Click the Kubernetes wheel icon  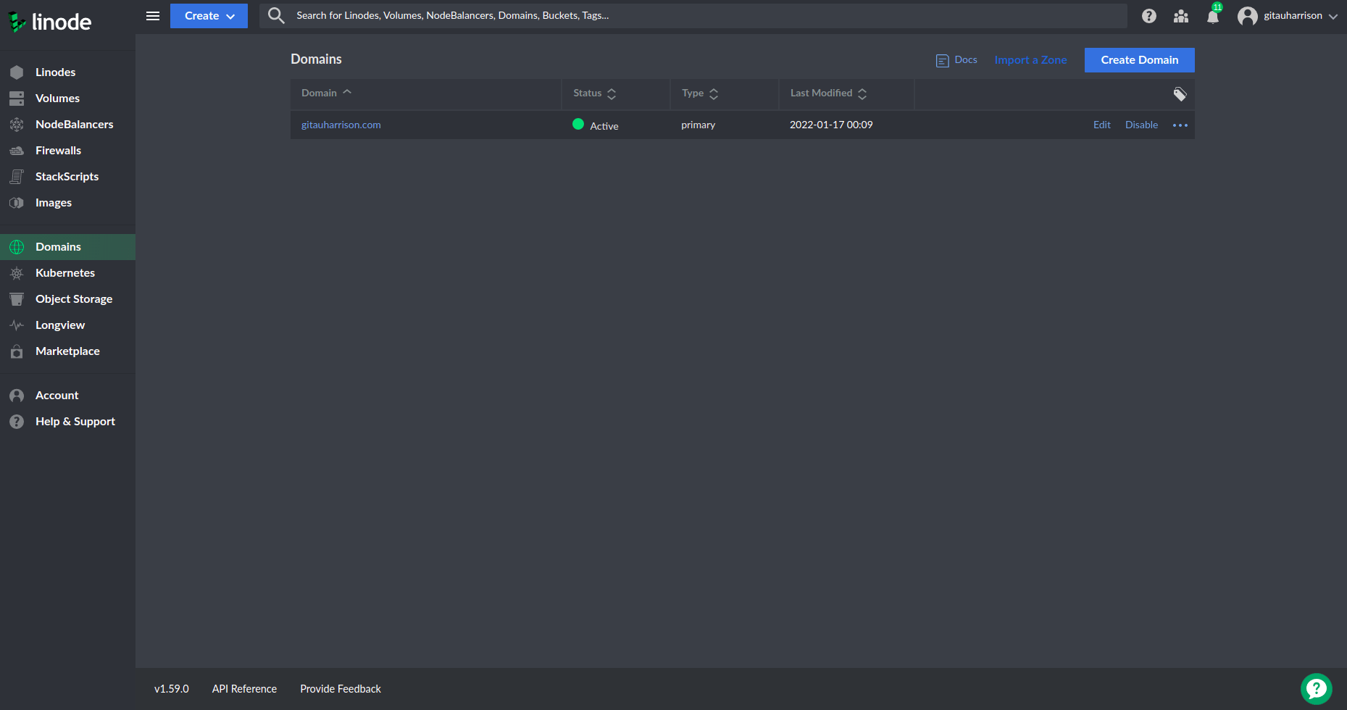[17, 273]
